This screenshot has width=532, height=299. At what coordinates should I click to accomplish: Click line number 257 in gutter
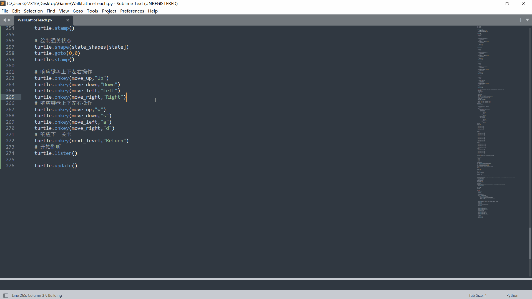click(x=10, y=47)
